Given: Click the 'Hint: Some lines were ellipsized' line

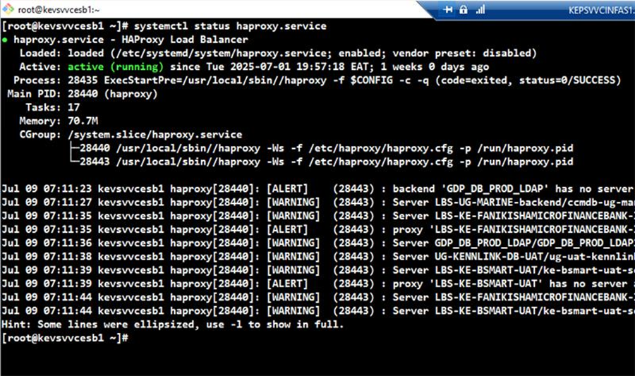Looking at the screenshot, I should (x=173, y=325).
